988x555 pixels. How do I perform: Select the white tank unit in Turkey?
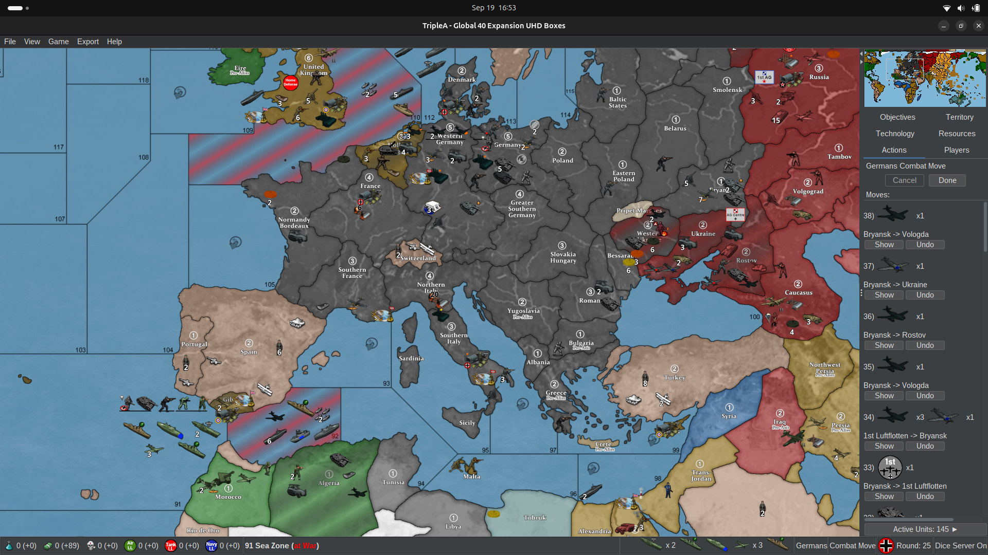point(633,399)
